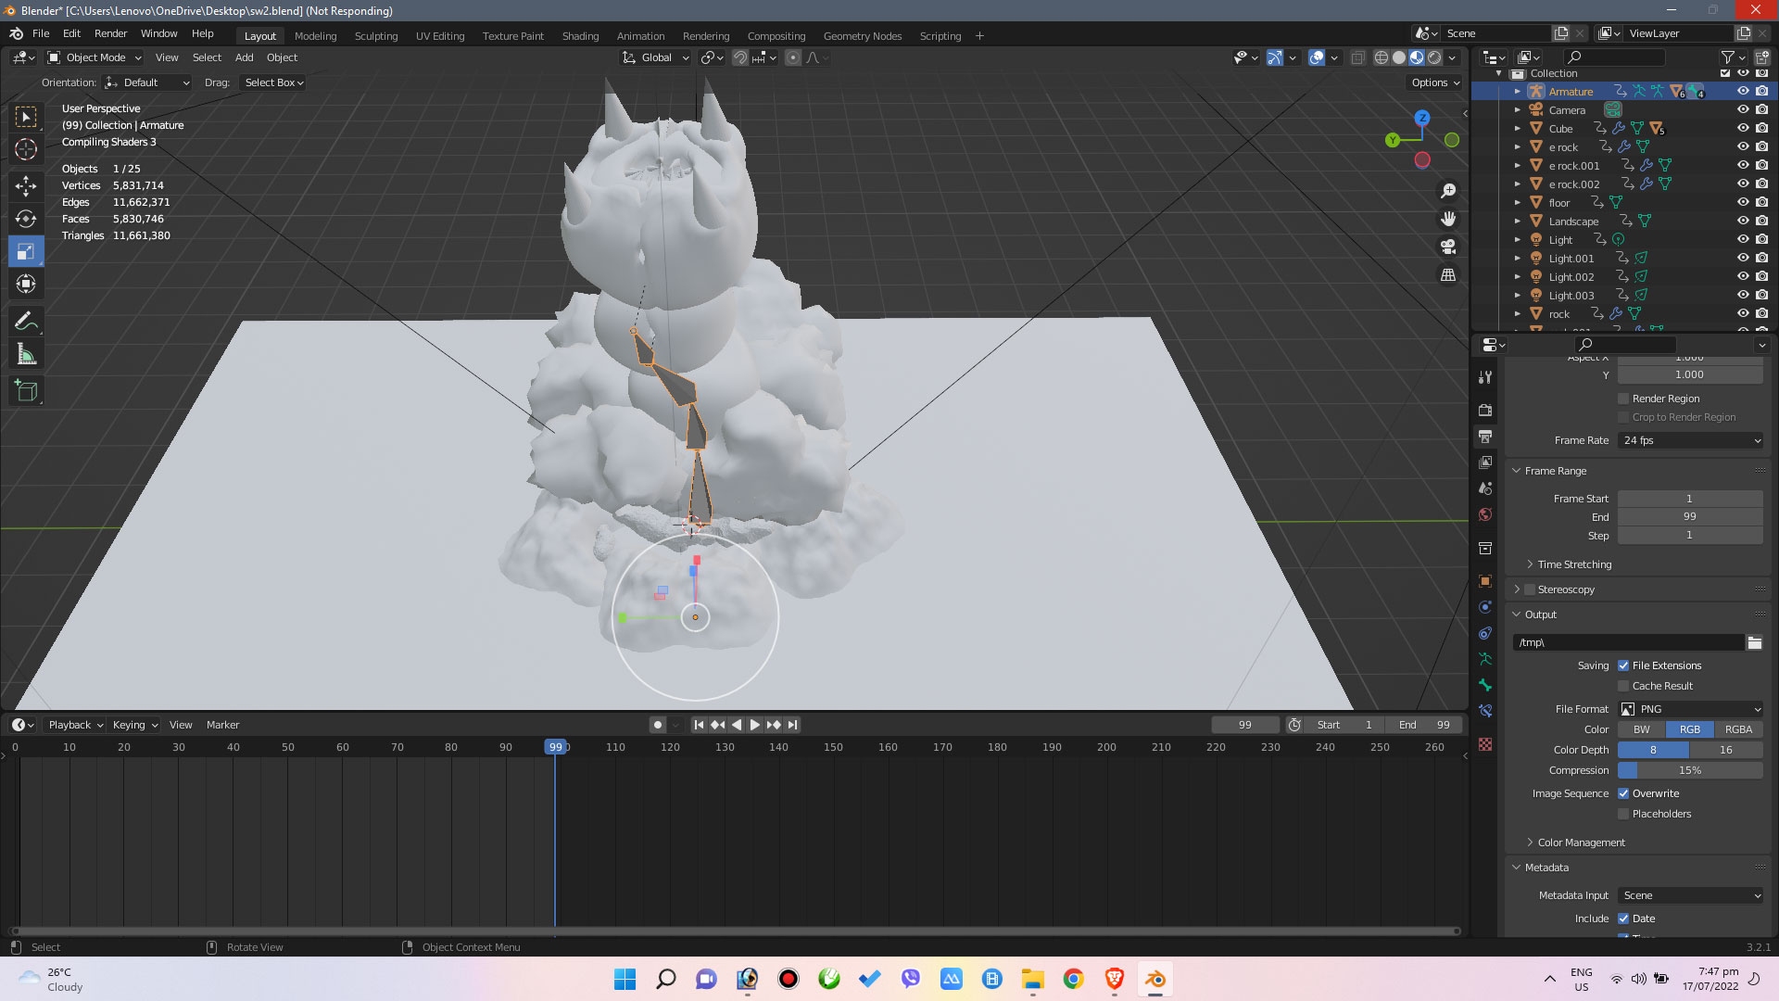Open the Frame Rate 24 fps dropdown
This screenshot has height=1001, width=1779.
pos(1691,440)
